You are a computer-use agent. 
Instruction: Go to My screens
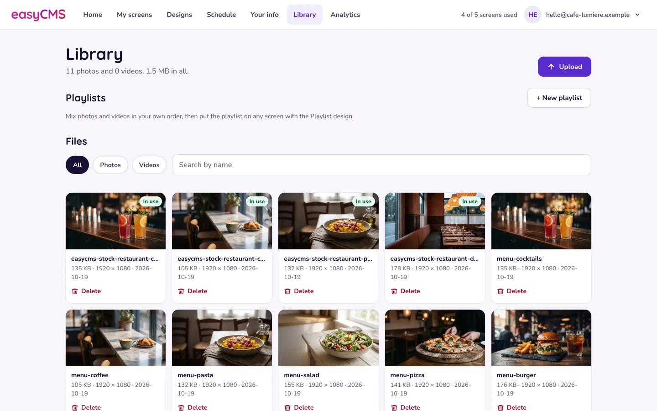click(x=134, y=15)
